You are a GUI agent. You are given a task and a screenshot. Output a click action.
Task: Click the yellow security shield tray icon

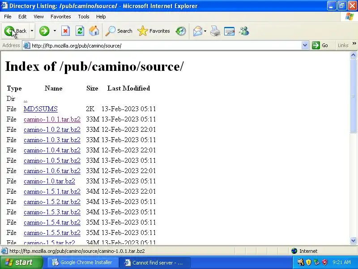[308, 262]
